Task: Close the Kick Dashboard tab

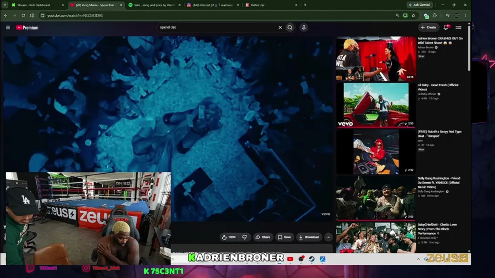Action: 63,5
